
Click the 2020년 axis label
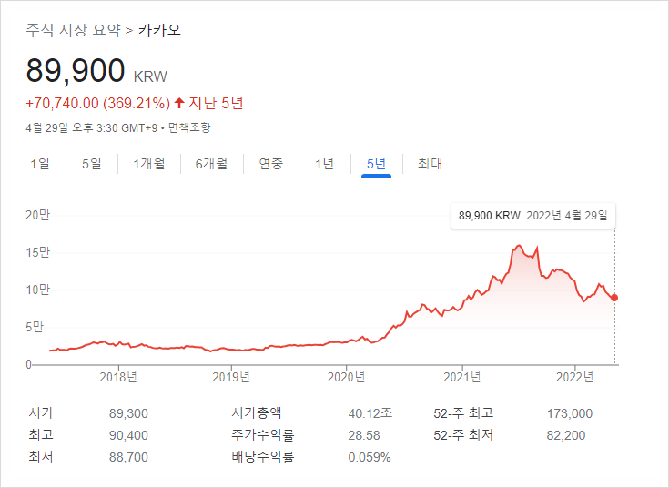tap(346, 377)
